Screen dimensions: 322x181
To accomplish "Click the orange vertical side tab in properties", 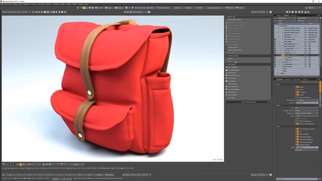I will (320, 86).
